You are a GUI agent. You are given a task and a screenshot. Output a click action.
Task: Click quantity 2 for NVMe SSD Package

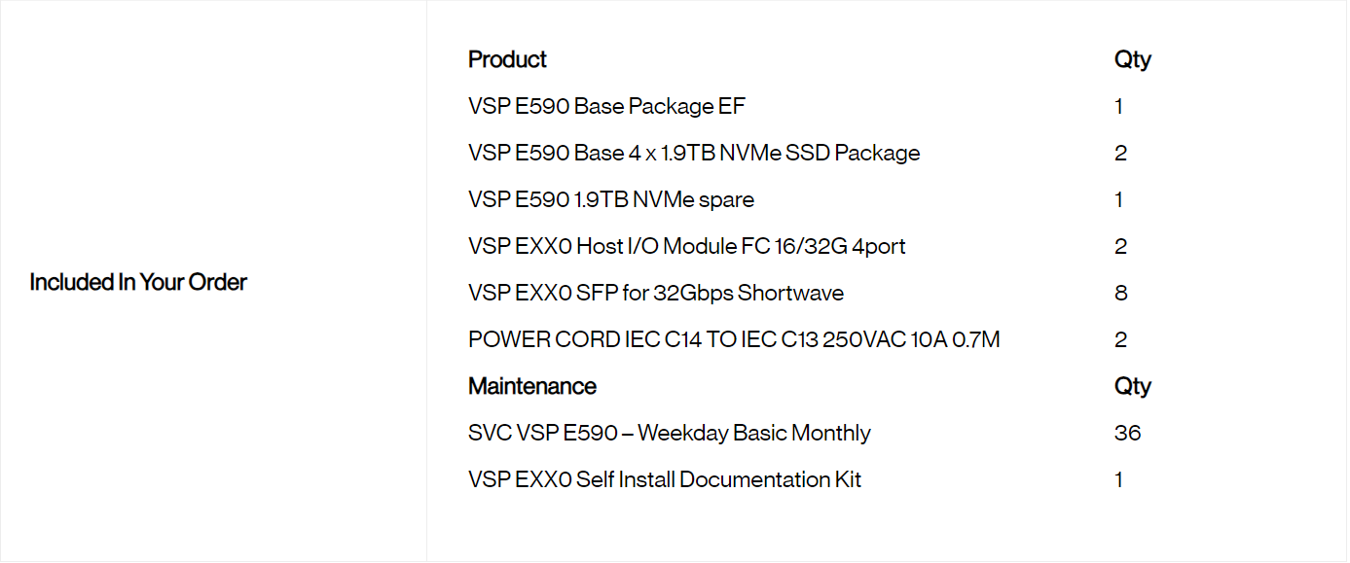[x=1120, y=153]
